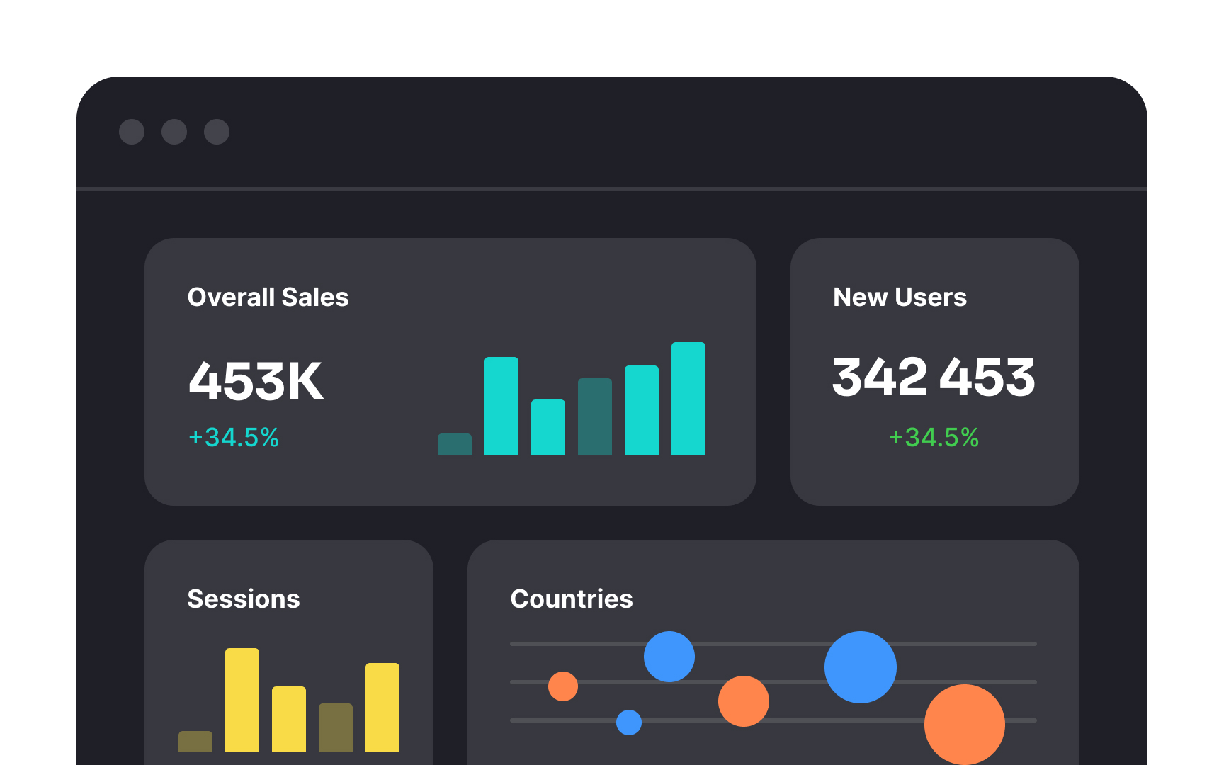Click the shortest dark teal bar in Overall Sales
This screenshot has width=1224, height=765.
coord(455,444)
